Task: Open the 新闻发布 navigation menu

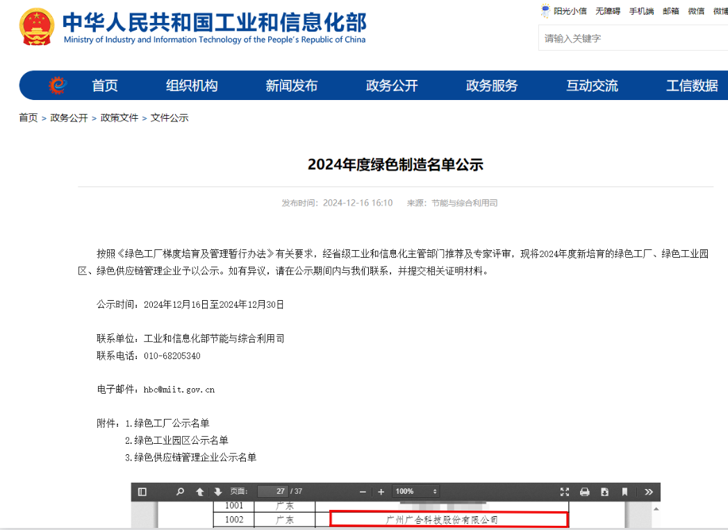Action: click(291, 85)
